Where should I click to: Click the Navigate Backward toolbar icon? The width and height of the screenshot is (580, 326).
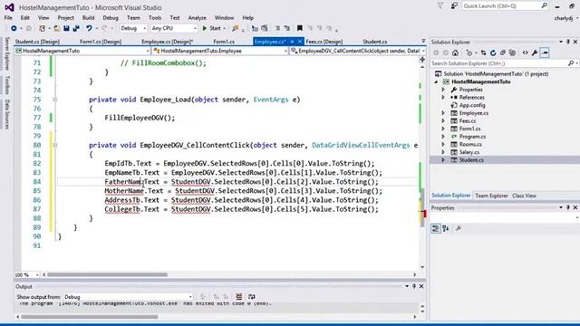[14, 28]
